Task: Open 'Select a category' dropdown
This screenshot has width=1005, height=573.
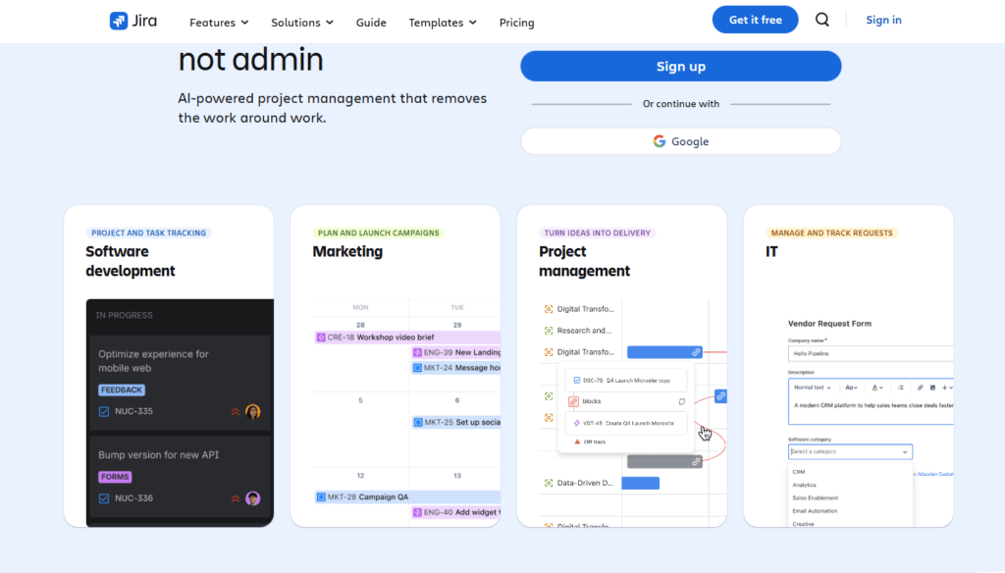Action: click(850, 451)
